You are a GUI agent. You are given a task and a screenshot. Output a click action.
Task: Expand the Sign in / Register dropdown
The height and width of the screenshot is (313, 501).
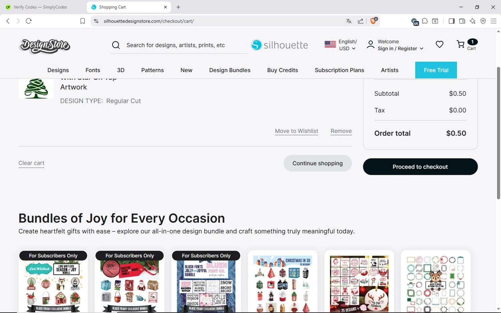click(x=400, y=49)
